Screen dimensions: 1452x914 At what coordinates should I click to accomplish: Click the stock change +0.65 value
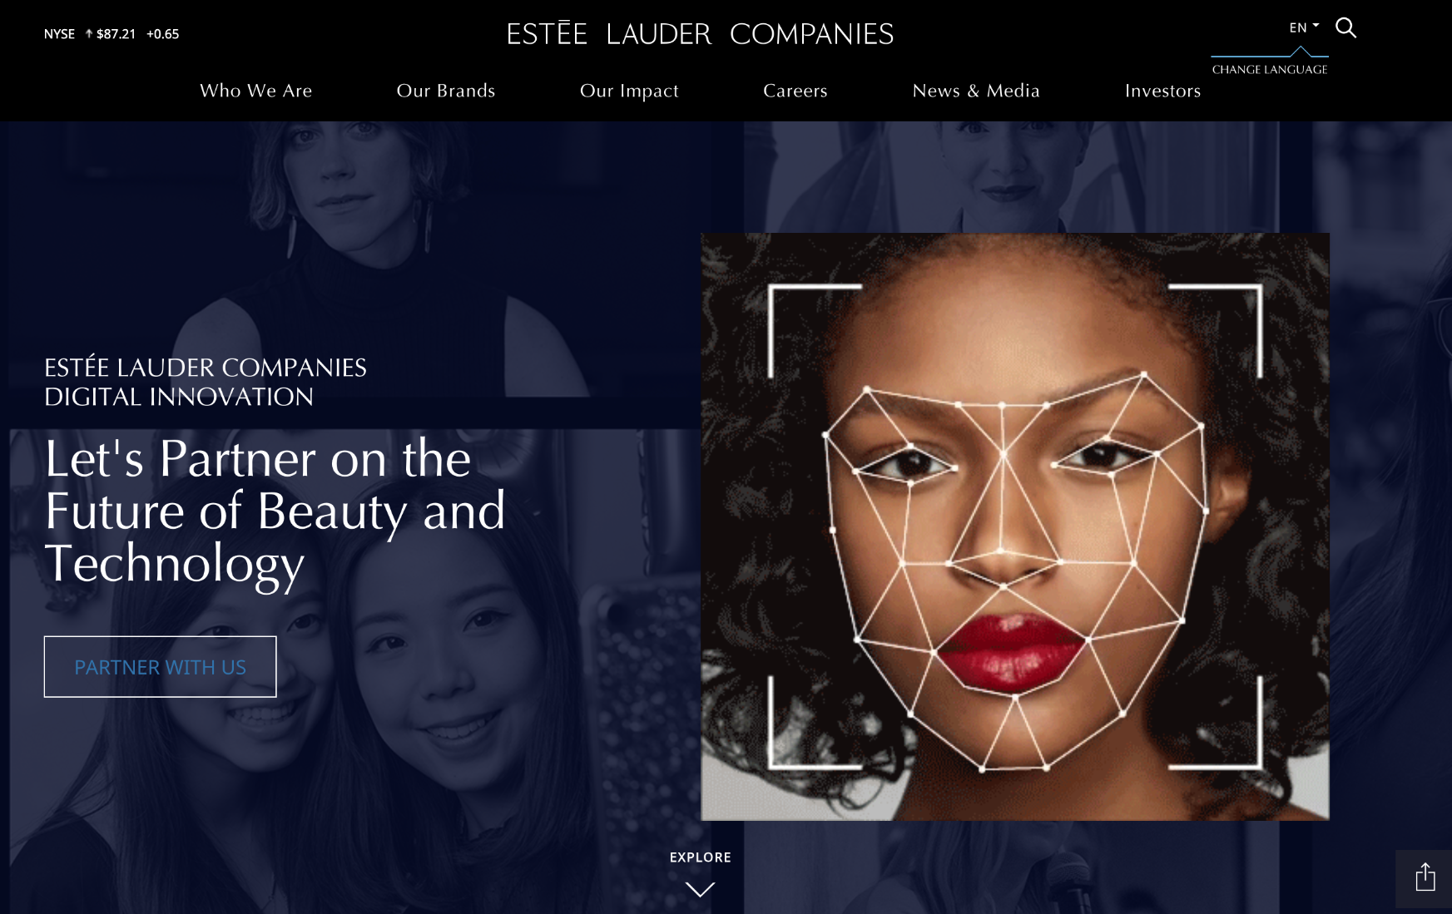[x=163, y=34]
